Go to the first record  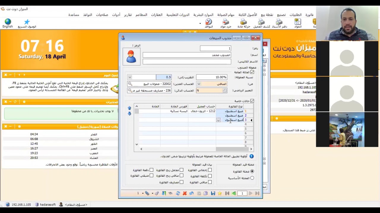[227, 193]
